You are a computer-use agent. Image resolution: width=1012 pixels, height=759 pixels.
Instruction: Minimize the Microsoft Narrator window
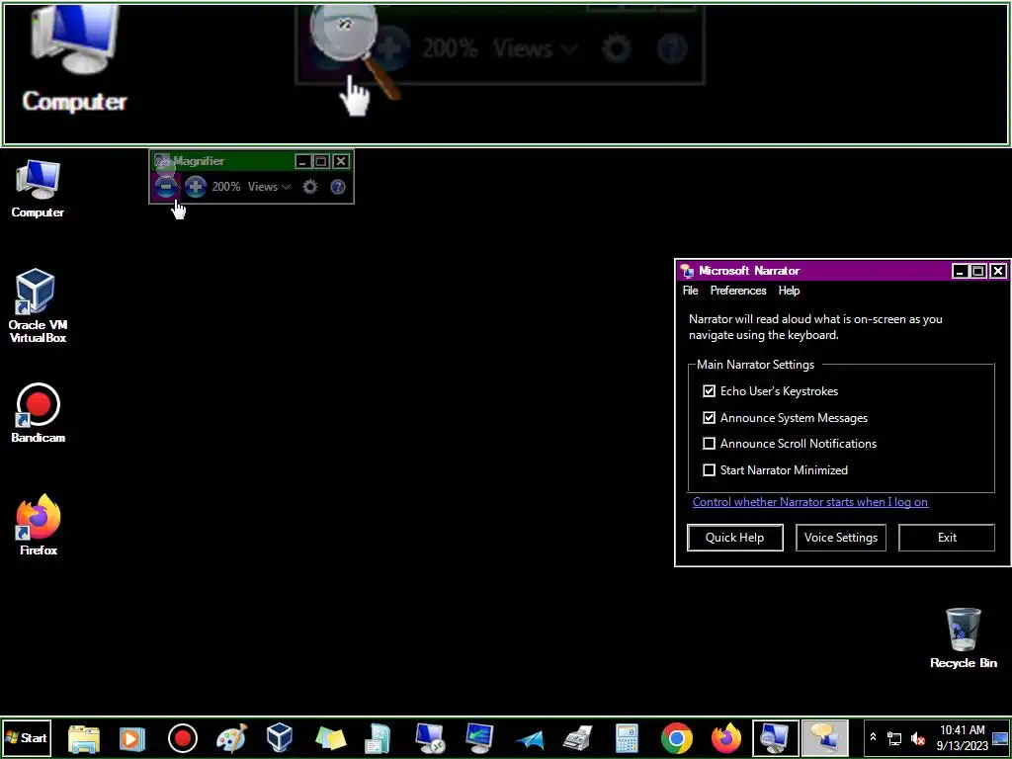(960, 271)
